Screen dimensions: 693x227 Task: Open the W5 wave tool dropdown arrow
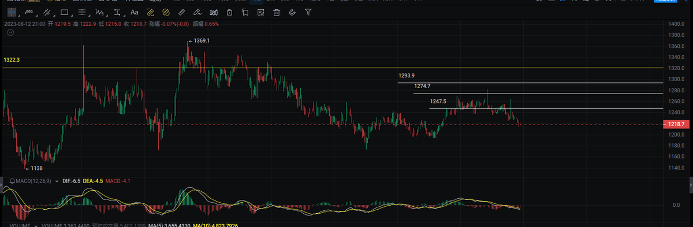pos(107,16)
